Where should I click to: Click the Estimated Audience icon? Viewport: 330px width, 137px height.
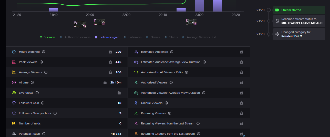(136, 52)
